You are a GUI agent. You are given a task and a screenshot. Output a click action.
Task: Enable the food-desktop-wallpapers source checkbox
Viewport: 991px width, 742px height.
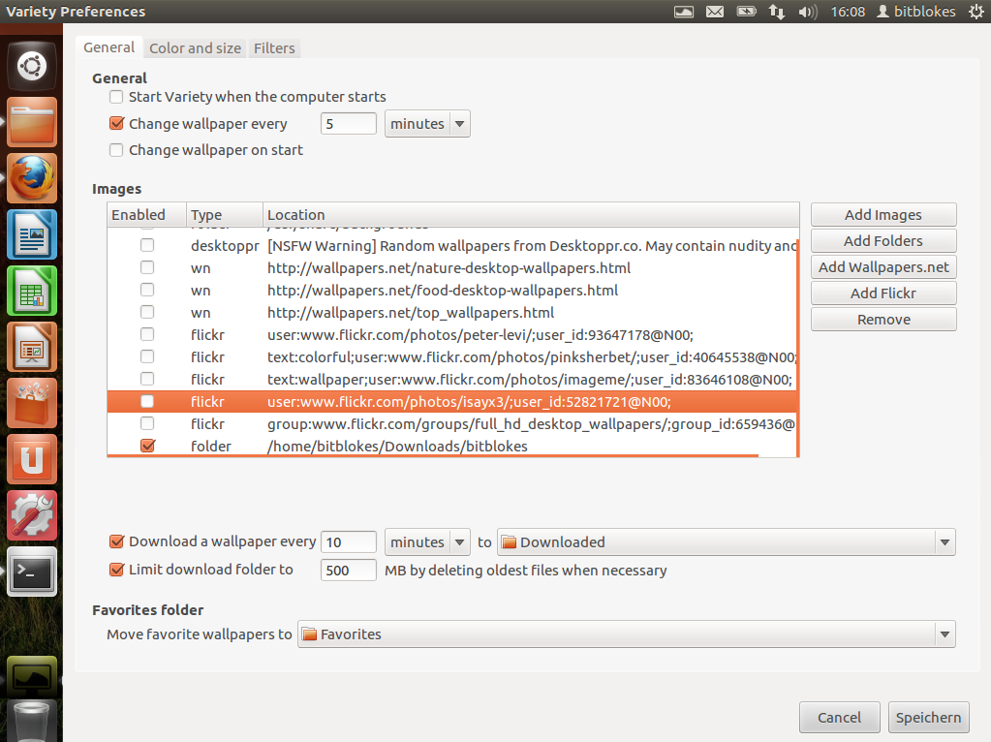pos(147,290)
